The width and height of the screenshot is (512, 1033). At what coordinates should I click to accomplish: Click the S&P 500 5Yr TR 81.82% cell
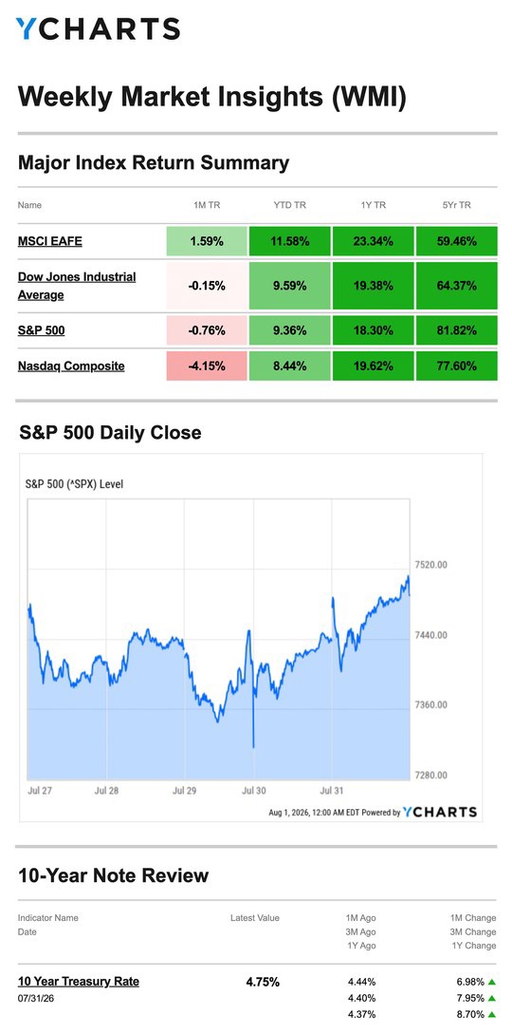[x=457, y=330]
